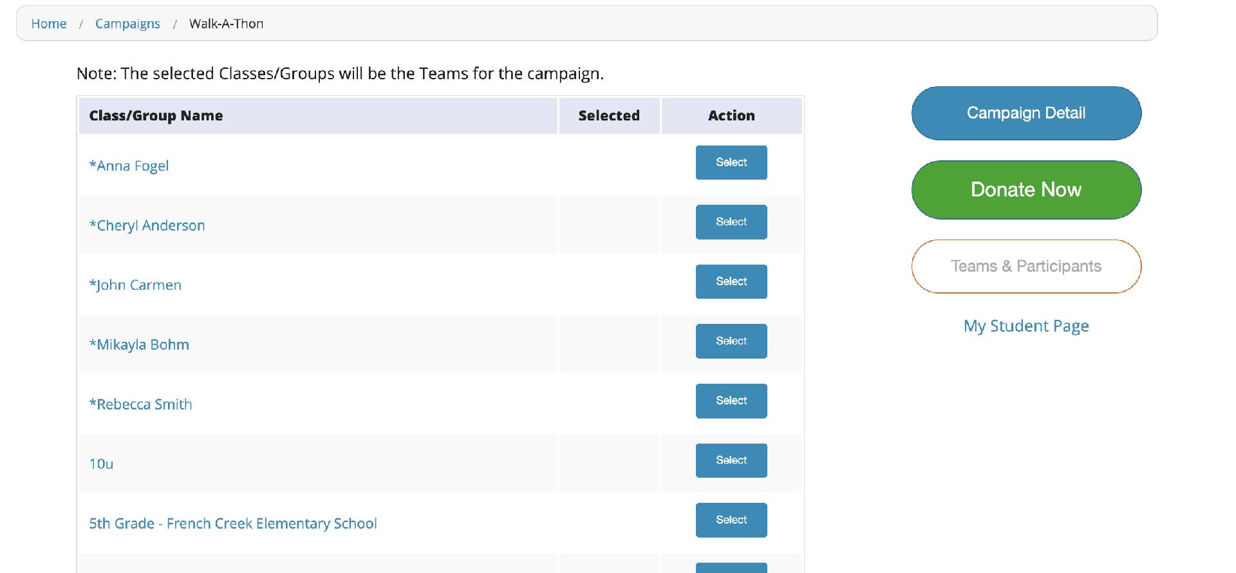Image resolution: width=1236 pixels, height=573 pixels.
Task: Open 5th Grade - French Creek Elementary School link
Action: (233, 523)
